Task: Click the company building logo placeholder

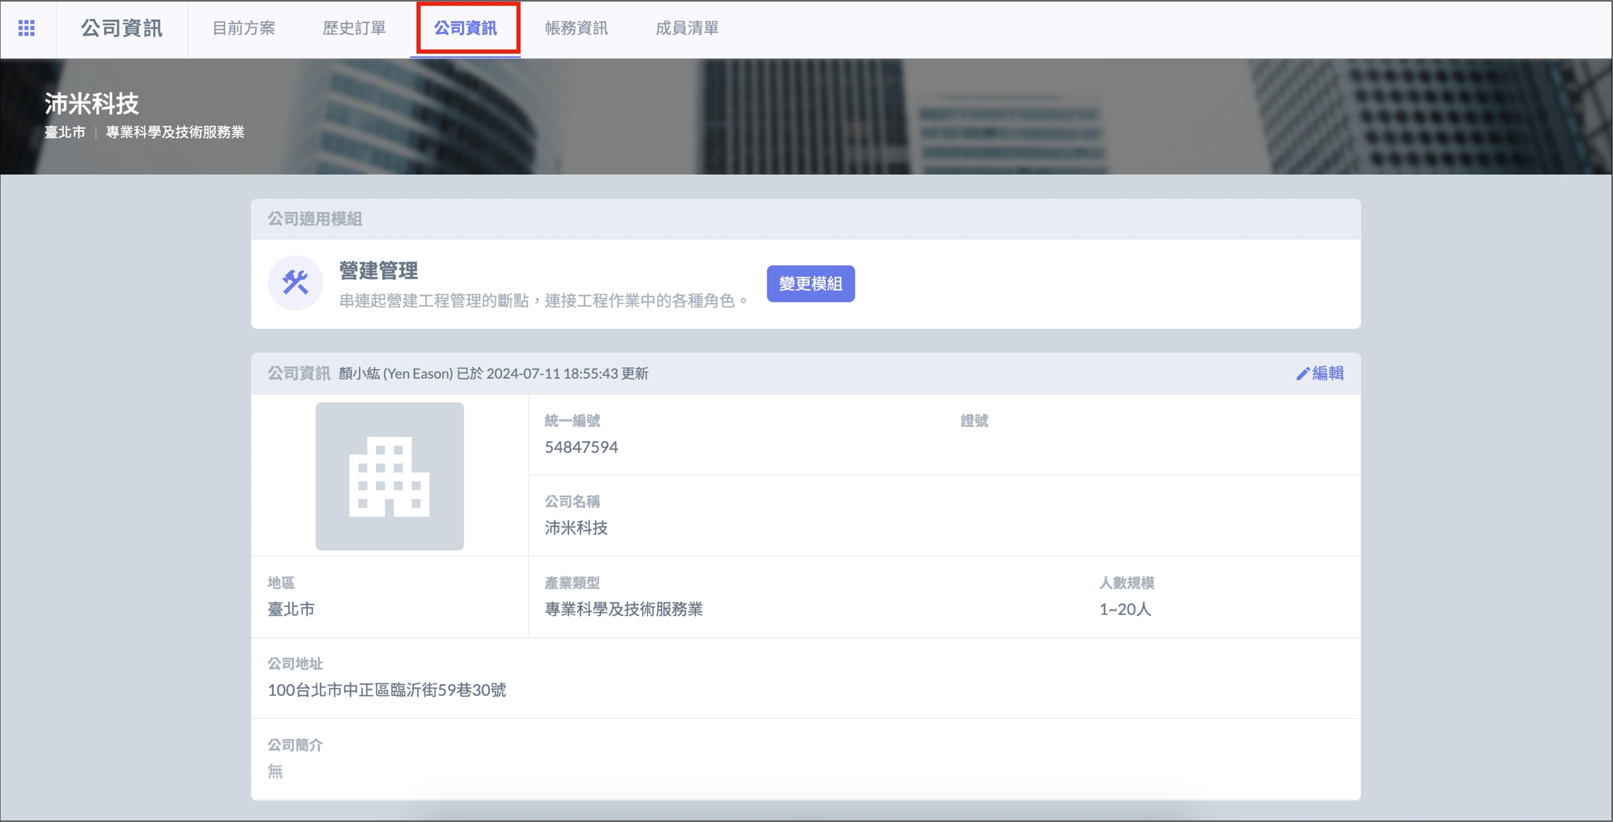Action: pos(389,476)
